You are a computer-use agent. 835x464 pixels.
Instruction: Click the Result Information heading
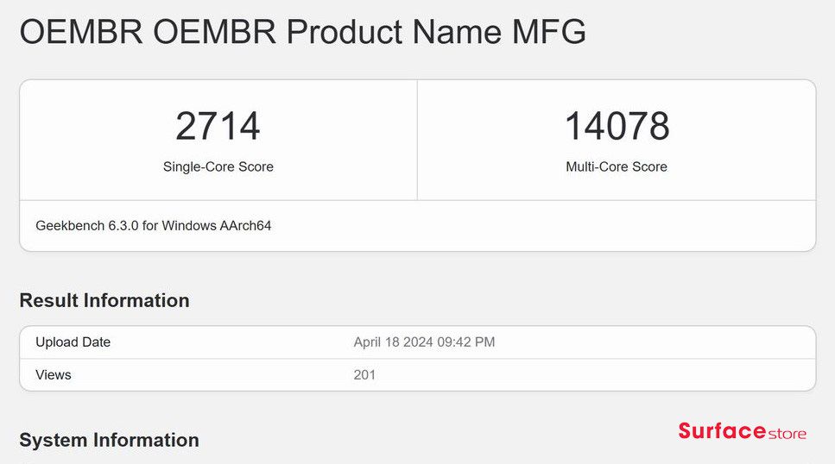[104, 301]
